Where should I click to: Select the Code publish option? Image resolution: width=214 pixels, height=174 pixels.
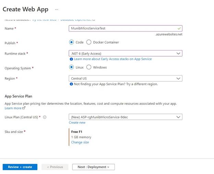pos(71,42)
